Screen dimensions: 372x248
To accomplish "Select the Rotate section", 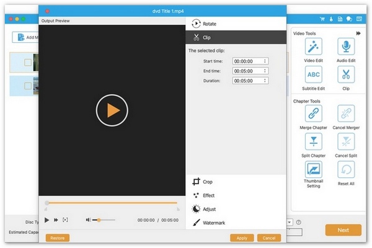I will 236,24.
